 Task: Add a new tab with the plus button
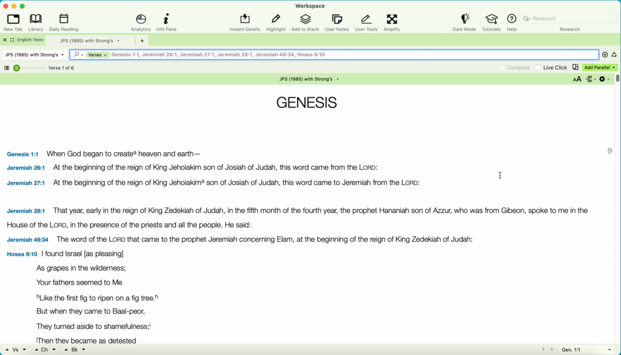pos(142,41)
